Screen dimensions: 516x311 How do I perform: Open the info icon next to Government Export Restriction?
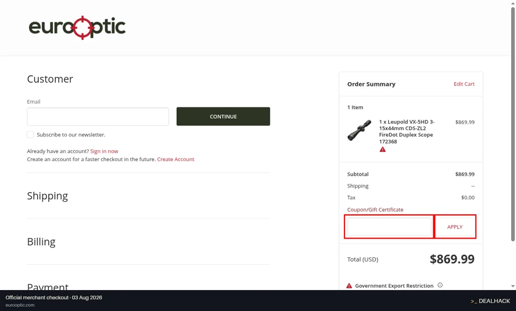click(x=440, y=285)
